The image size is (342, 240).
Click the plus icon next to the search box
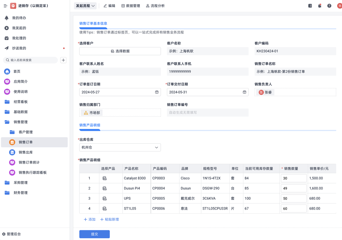(63, 60)
